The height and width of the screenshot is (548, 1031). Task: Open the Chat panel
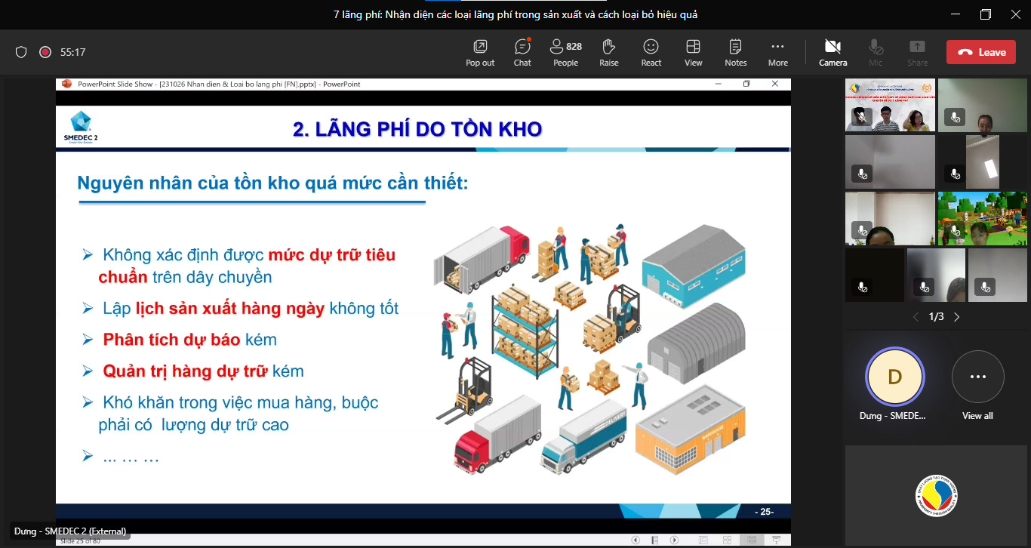(x=522, y=52)
